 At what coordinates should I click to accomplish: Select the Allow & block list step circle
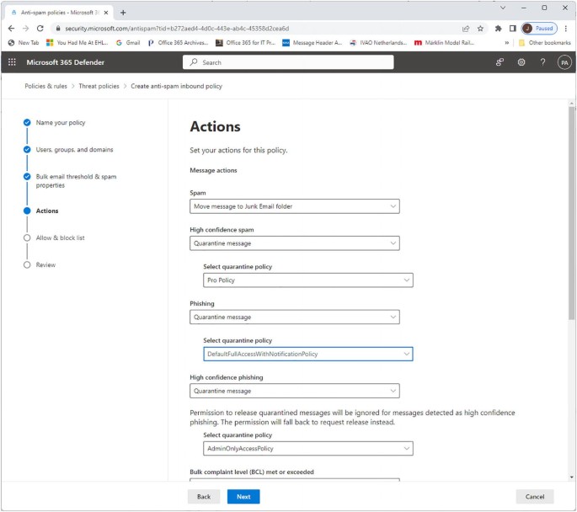pyautogui.click(x=27, y=237)
